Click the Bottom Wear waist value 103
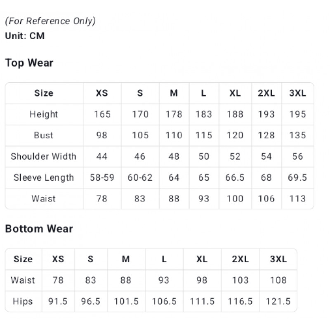The image size is (330, 330). tap(240, 280)
